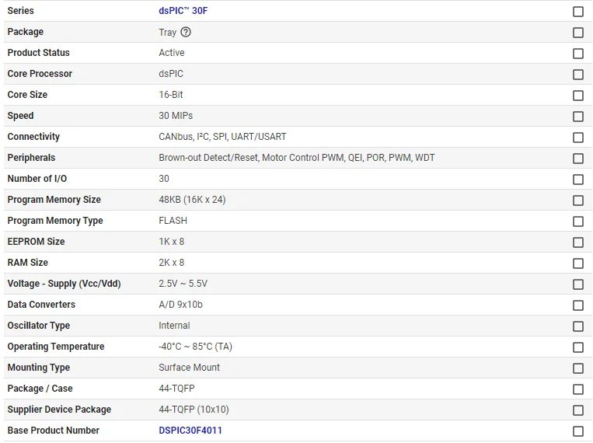Click the '30 MIPs' speed value
This screenshot has height=443, width=593.
coord(176,116)
